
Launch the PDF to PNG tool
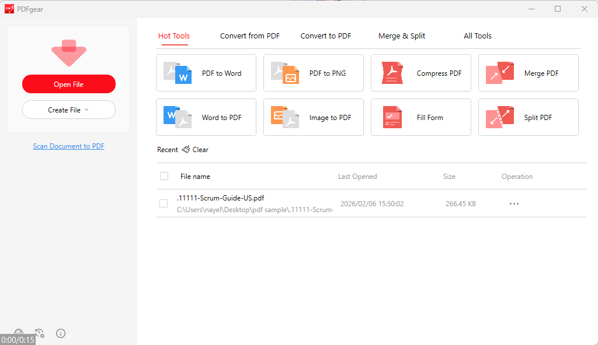pyautogui.click(x=314, y=73)
